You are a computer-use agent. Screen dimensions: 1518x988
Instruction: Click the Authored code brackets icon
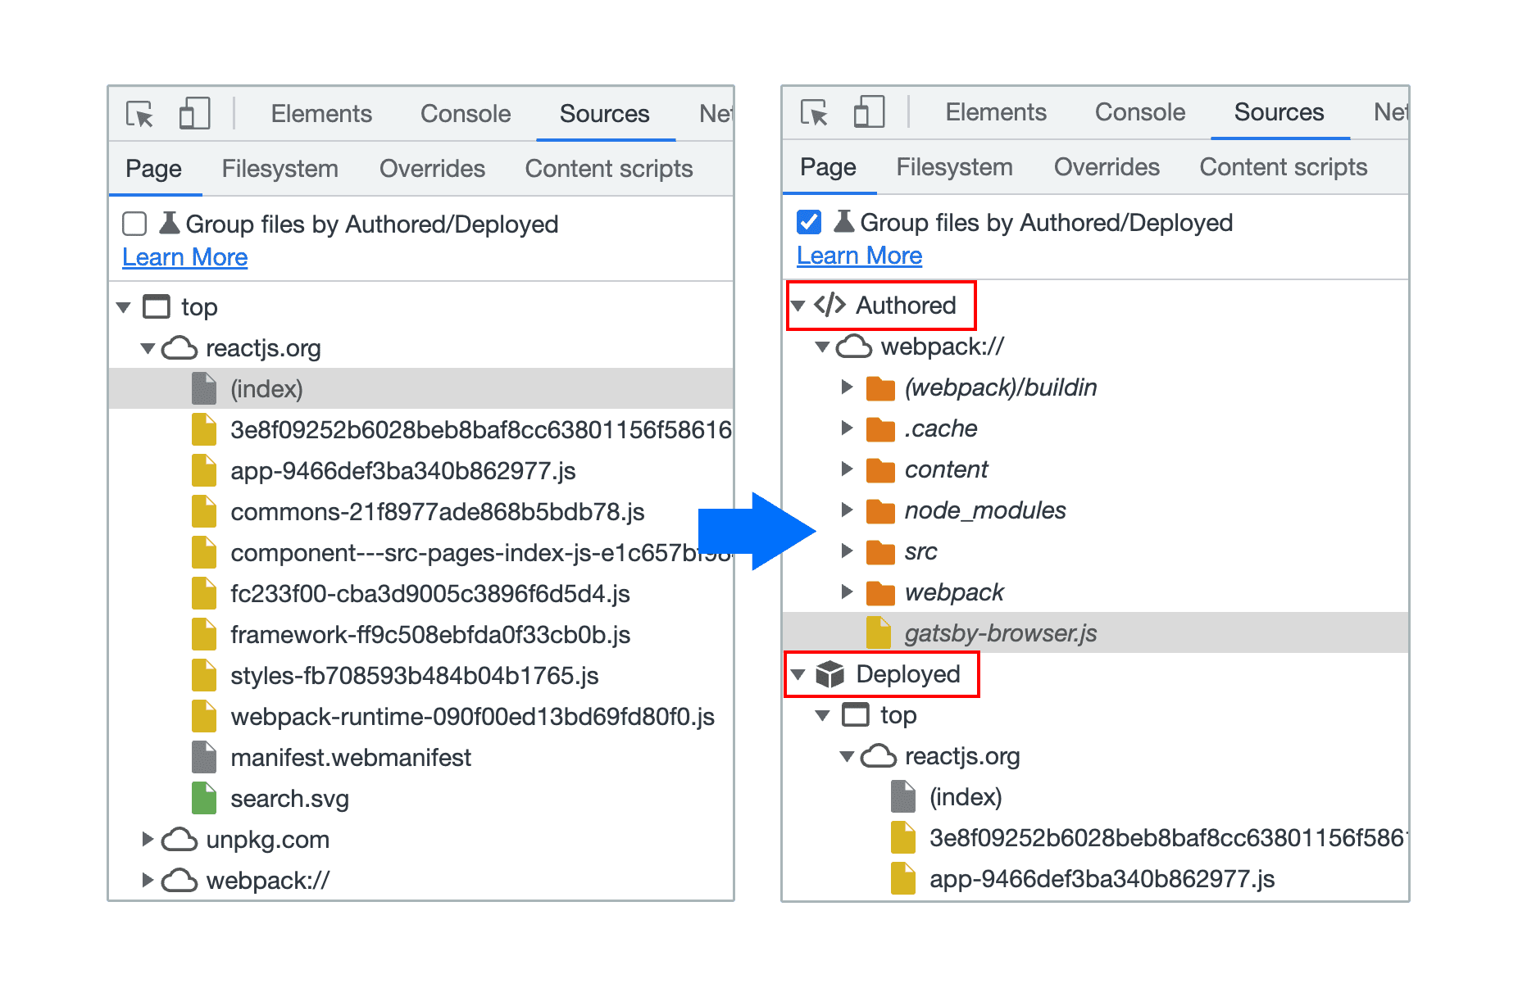coord(829,305)
